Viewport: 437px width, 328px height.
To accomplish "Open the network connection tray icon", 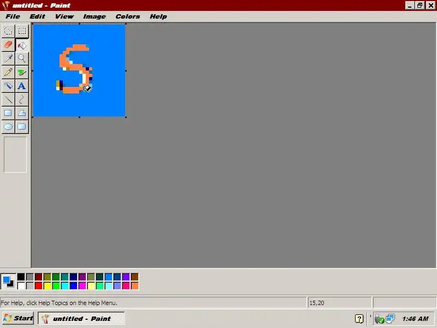I will pos(390,319).
